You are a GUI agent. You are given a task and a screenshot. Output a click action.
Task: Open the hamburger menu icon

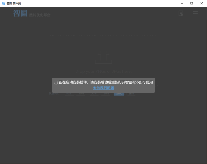click(x=195, y=13)
